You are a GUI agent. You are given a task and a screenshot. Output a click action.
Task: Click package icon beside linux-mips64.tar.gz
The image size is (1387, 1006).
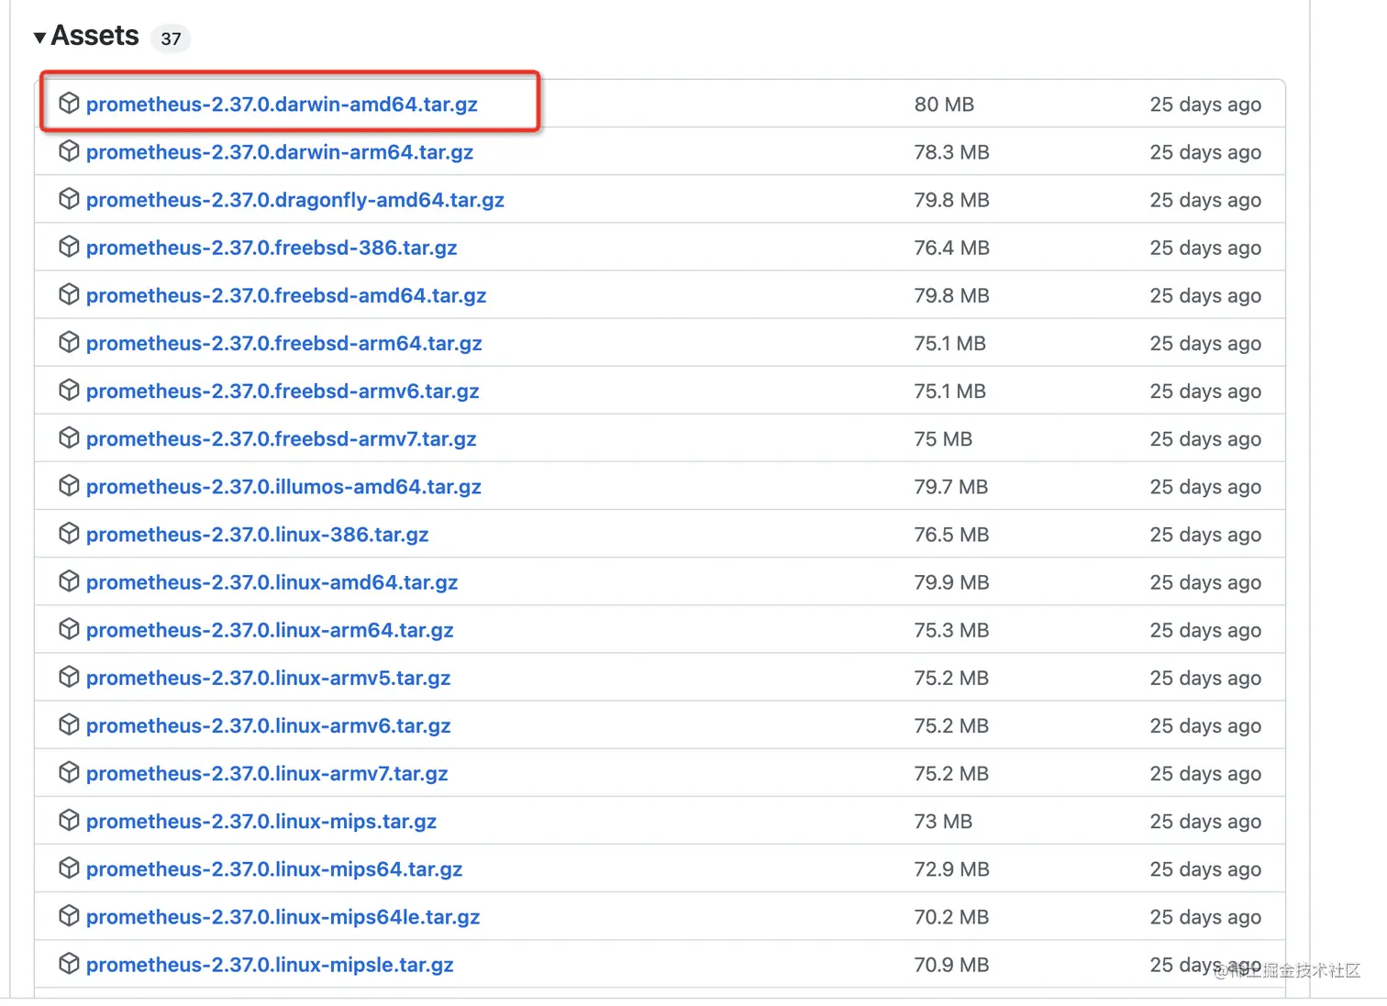coord(69,868)
